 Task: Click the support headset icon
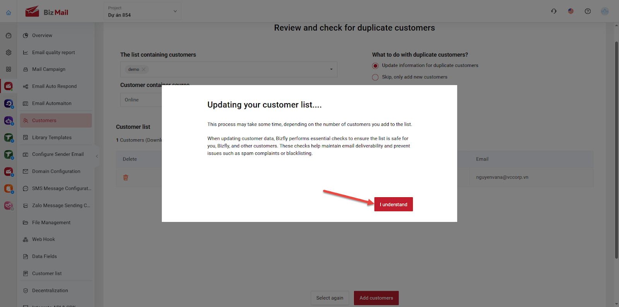[x=554, y=11]
